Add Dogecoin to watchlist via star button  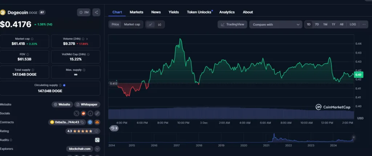pyautogui.click(x=84, y=12)
